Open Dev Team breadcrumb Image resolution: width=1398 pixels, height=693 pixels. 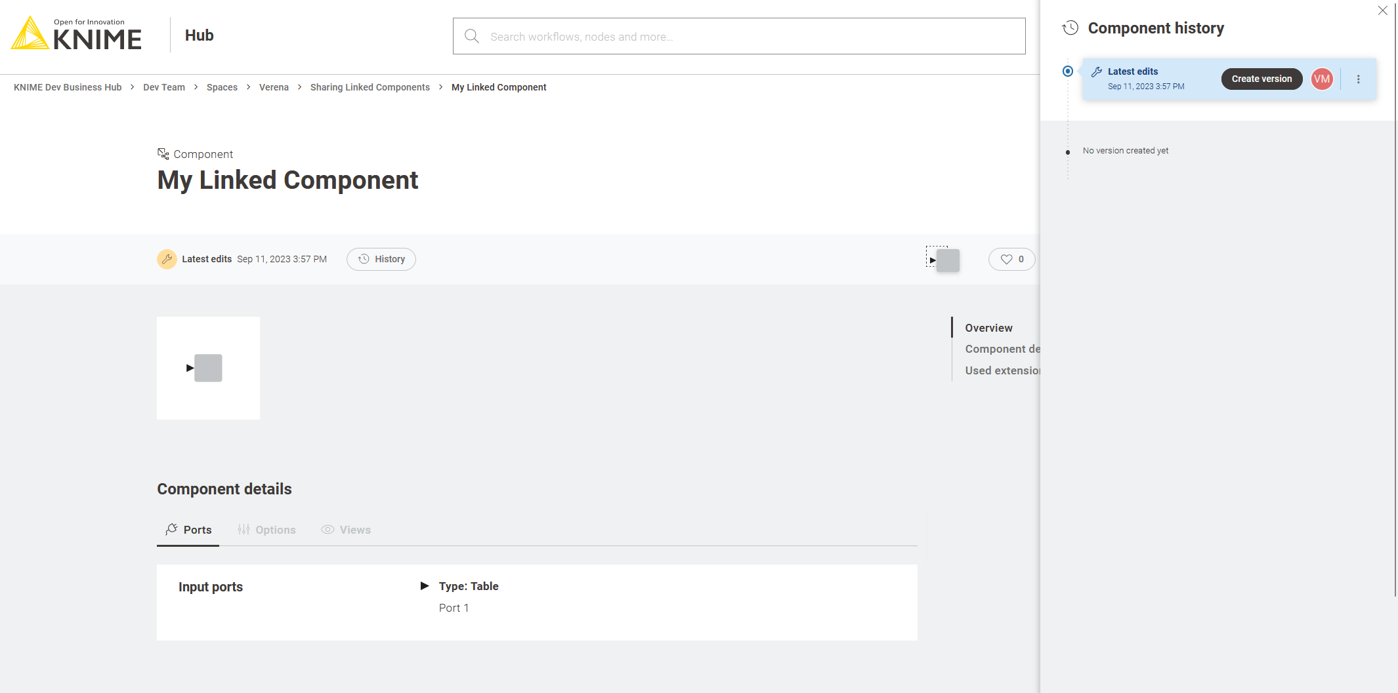pos(164,87)
